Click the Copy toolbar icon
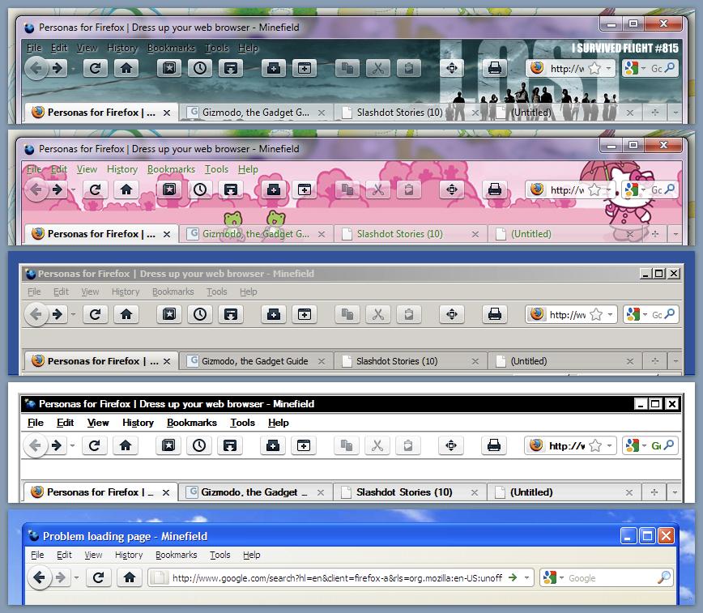Viewport: 703px width, 613px height. pyautogui.click(x=347, y=69)
